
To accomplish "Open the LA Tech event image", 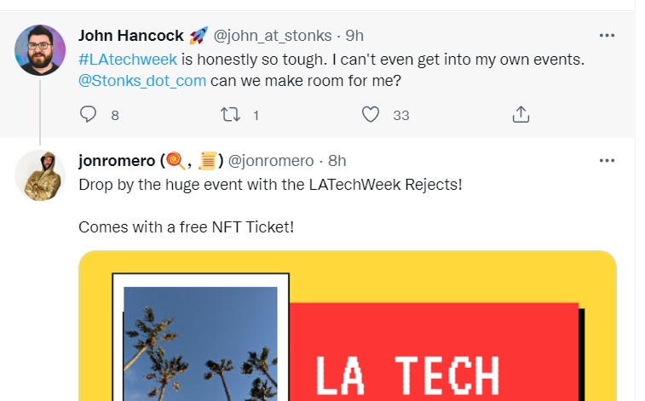I will coord(347,332).
